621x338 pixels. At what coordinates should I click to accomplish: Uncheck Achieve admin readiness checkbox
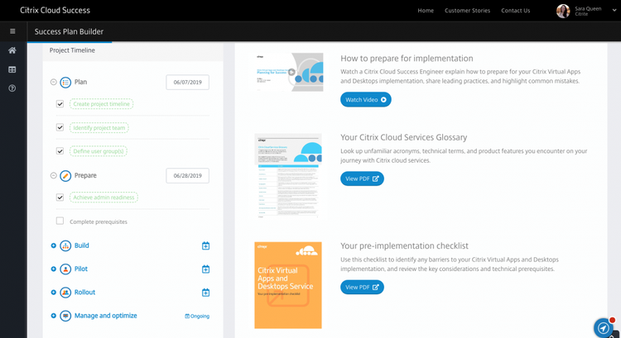[60, 198]
